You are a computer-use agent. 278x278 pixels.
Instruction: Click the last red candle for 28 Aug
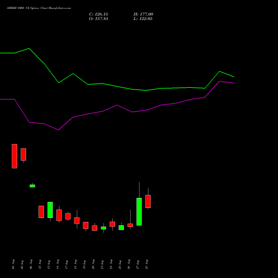tap(148, 201)
